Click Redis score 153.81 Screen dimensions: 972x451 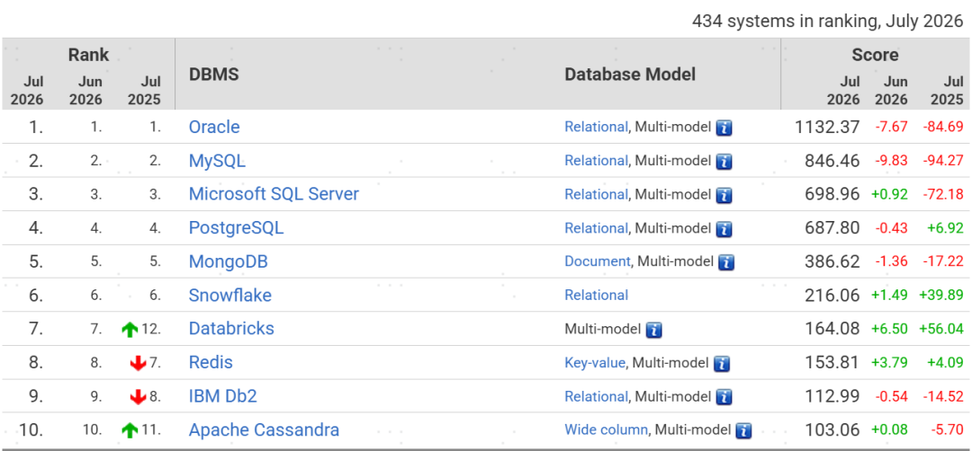coord(832,363)
